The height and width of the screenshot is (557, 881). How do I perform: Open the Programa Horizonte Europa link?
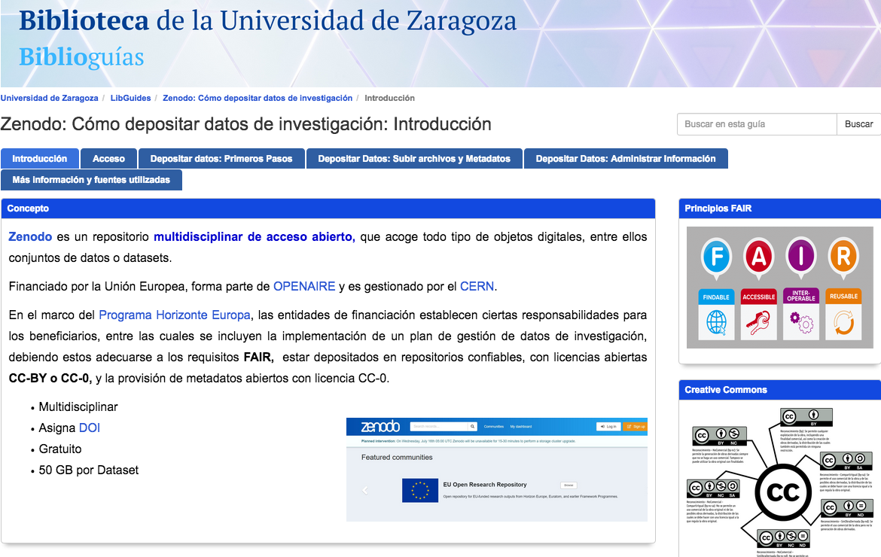click(175, 315)
